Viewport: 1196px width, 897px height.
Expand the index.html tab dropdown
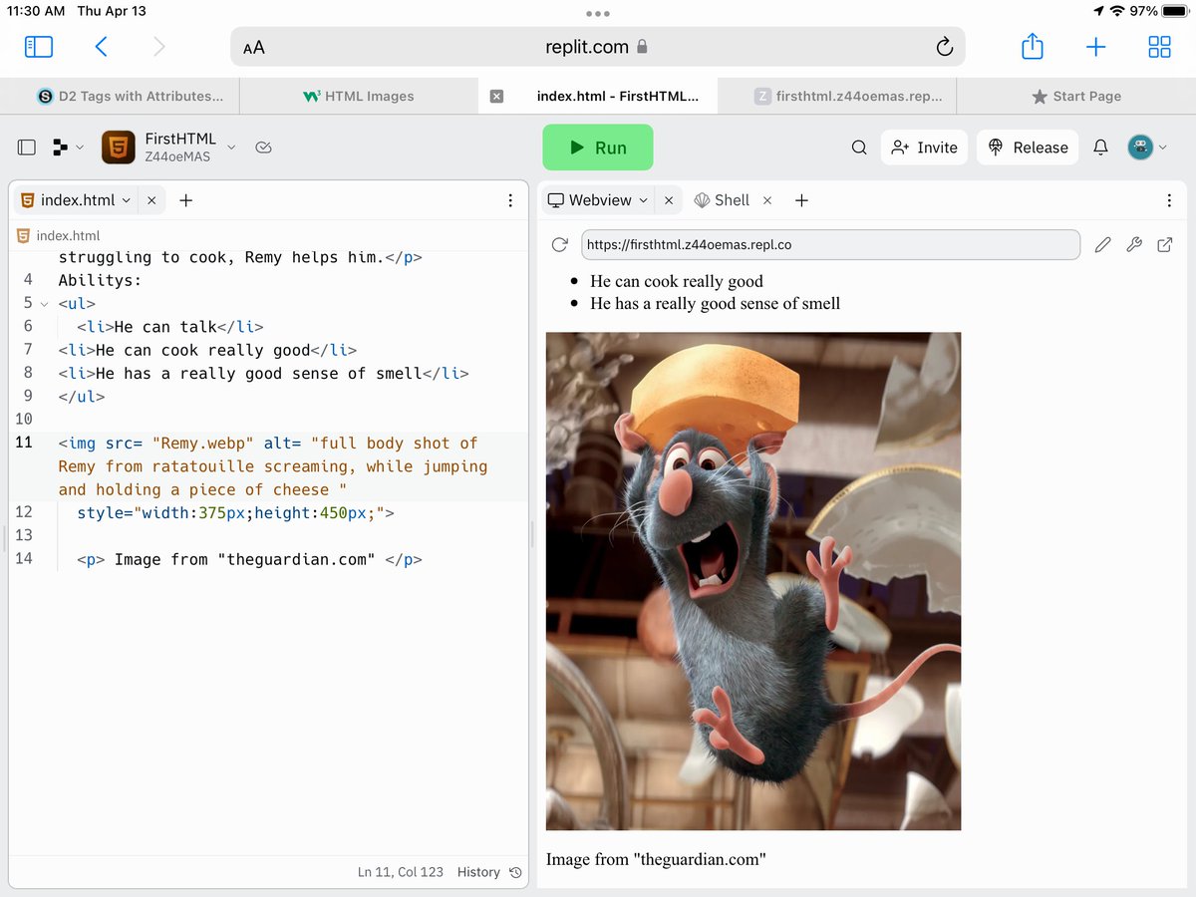pos(126,200)
